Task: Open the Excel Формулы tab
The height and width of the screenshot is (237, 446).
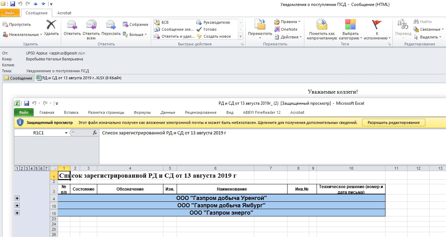Action: [142, 112]
